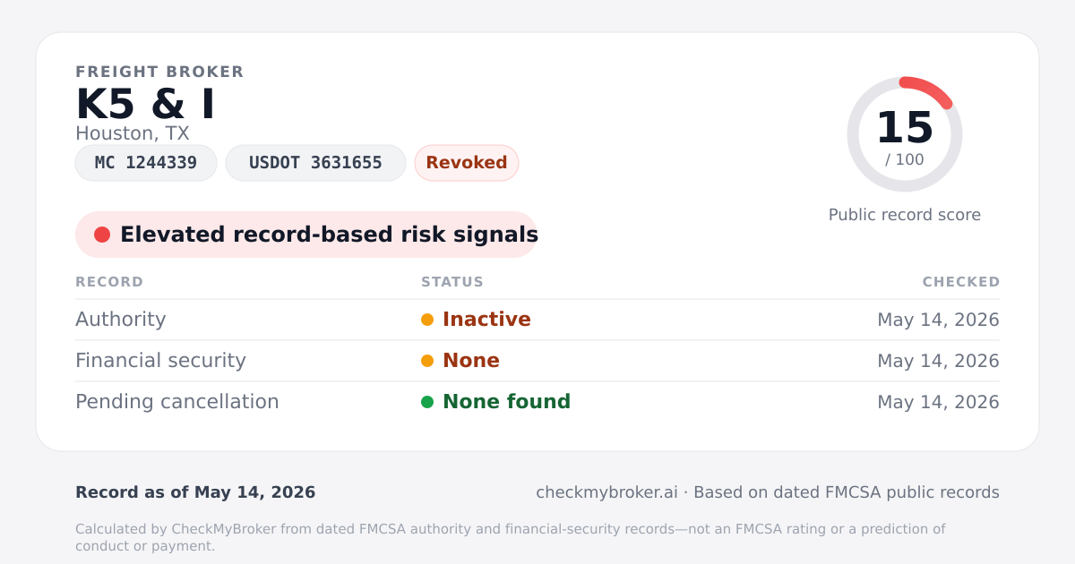Open the checkmybroker.ai link in footer
The image size is (1075, 564).
(x=606, y=492)
